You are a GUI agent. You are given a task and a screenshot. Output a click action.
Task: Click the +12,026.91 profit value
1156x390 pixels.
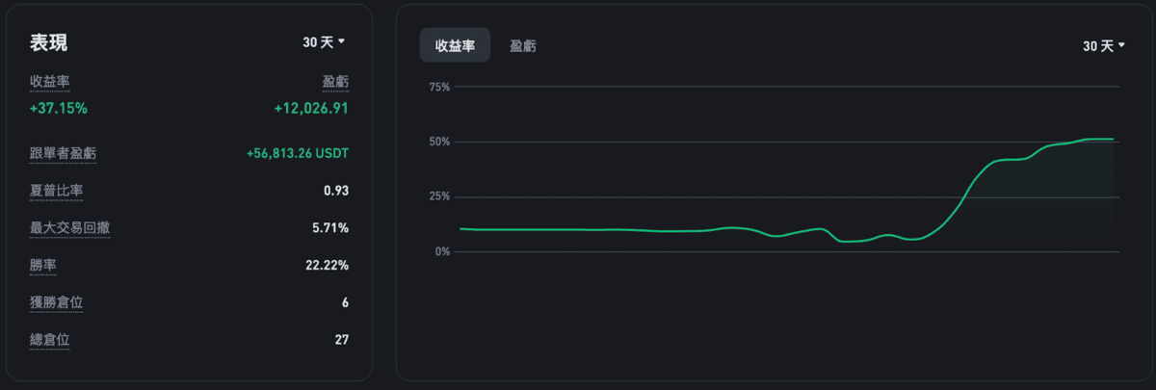pos(311,108)
